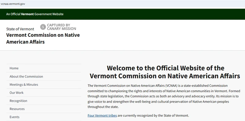Click the Vermont Commission on Native American Affairs site title

pyautogui.click(x=43, y=38)
